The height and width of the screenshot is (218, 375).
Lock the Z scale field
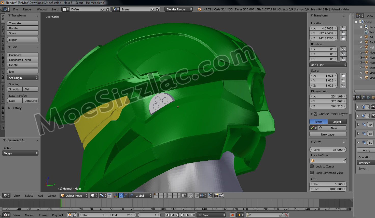coord(343,86)
